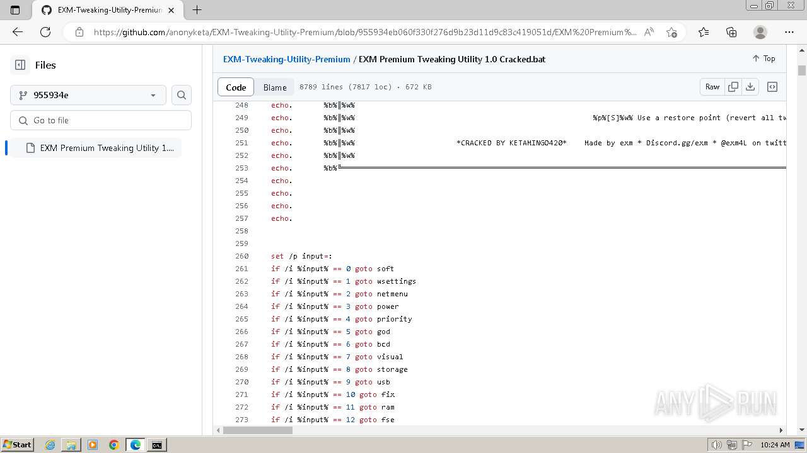Switch to the Code view tab
The image size is (807, 453).
tap(236, 87)
